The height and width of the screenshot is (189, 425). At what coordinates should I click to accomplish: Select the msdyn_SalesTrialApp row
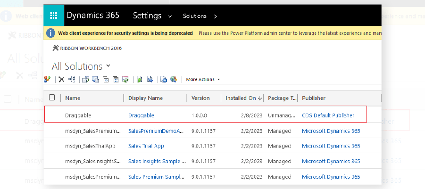tap(212, 146)
